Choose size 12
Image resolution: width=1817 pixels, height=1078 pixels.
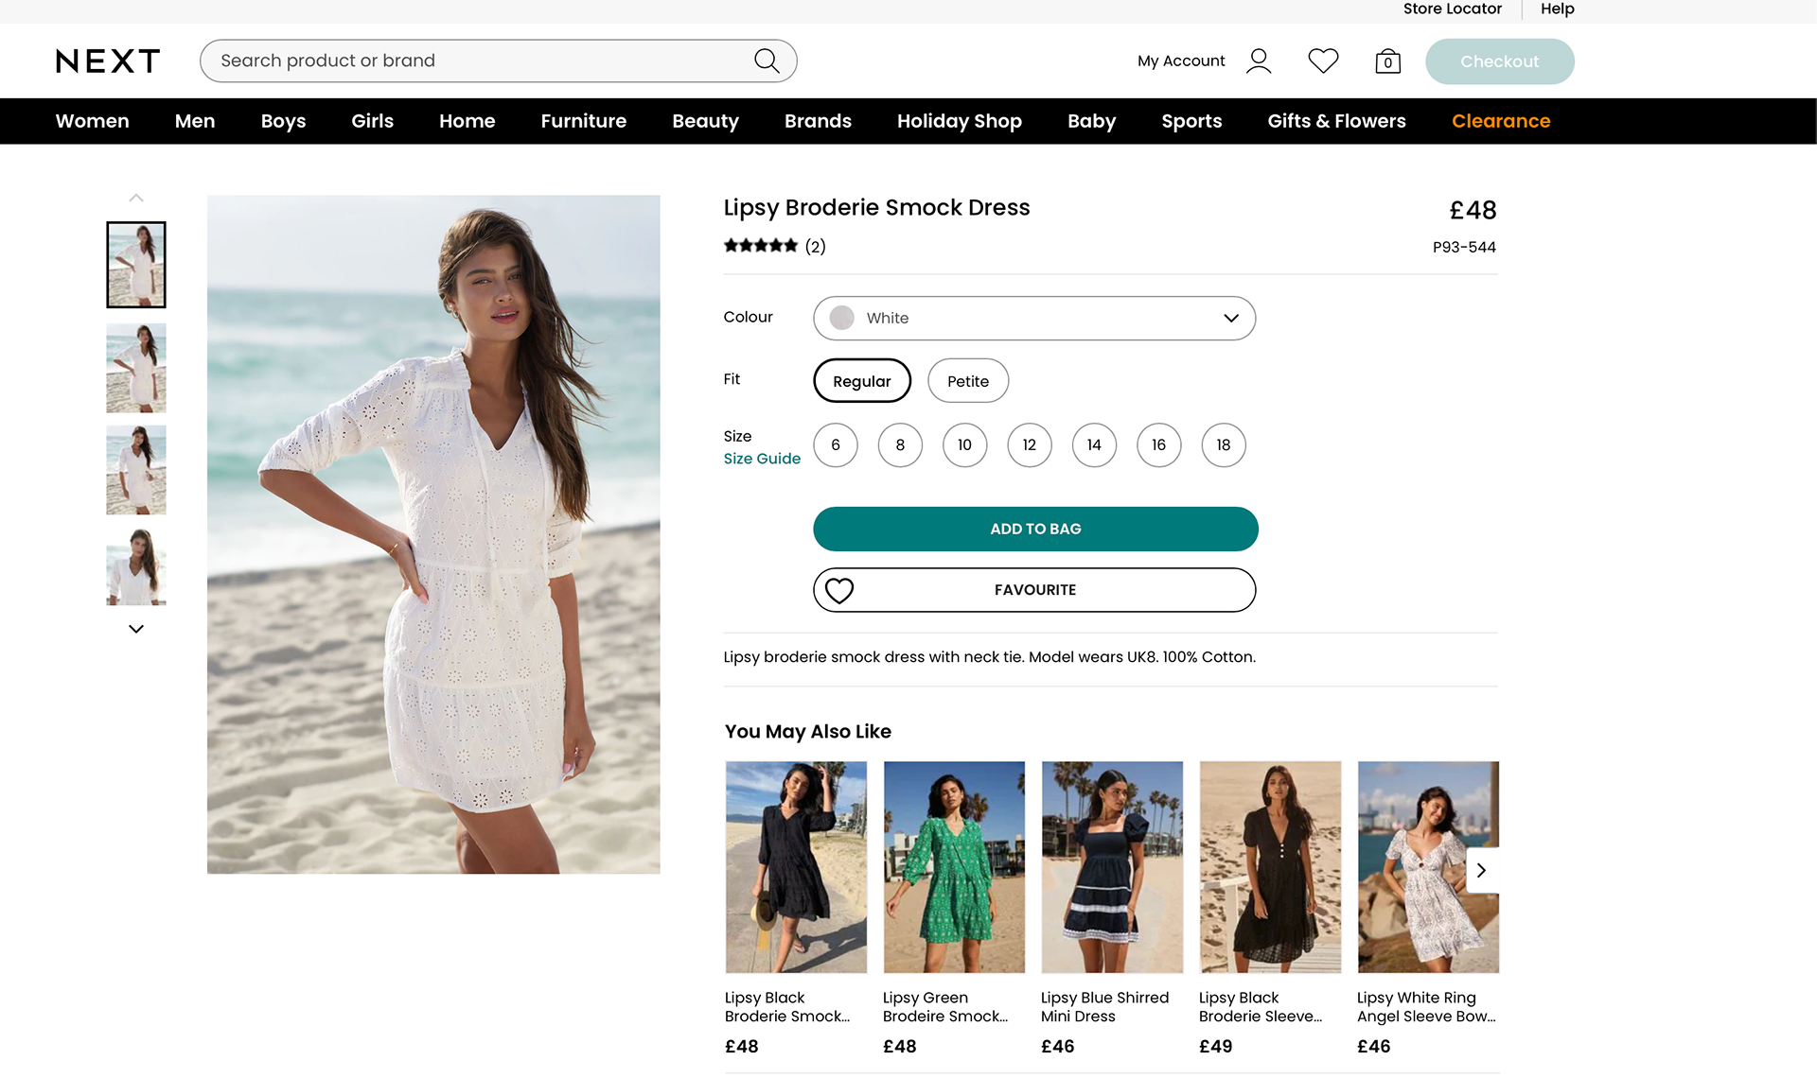[1030, 445]
